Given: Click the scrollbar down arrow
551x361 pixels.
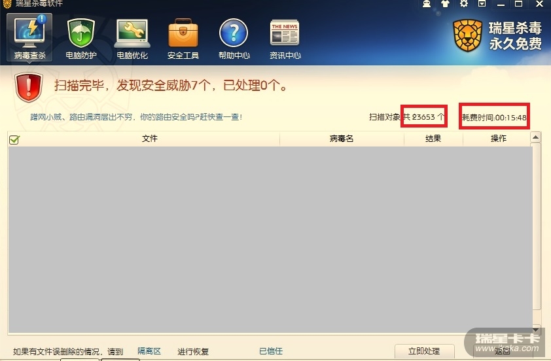Looking at the screenshot, I should point(535,330).
